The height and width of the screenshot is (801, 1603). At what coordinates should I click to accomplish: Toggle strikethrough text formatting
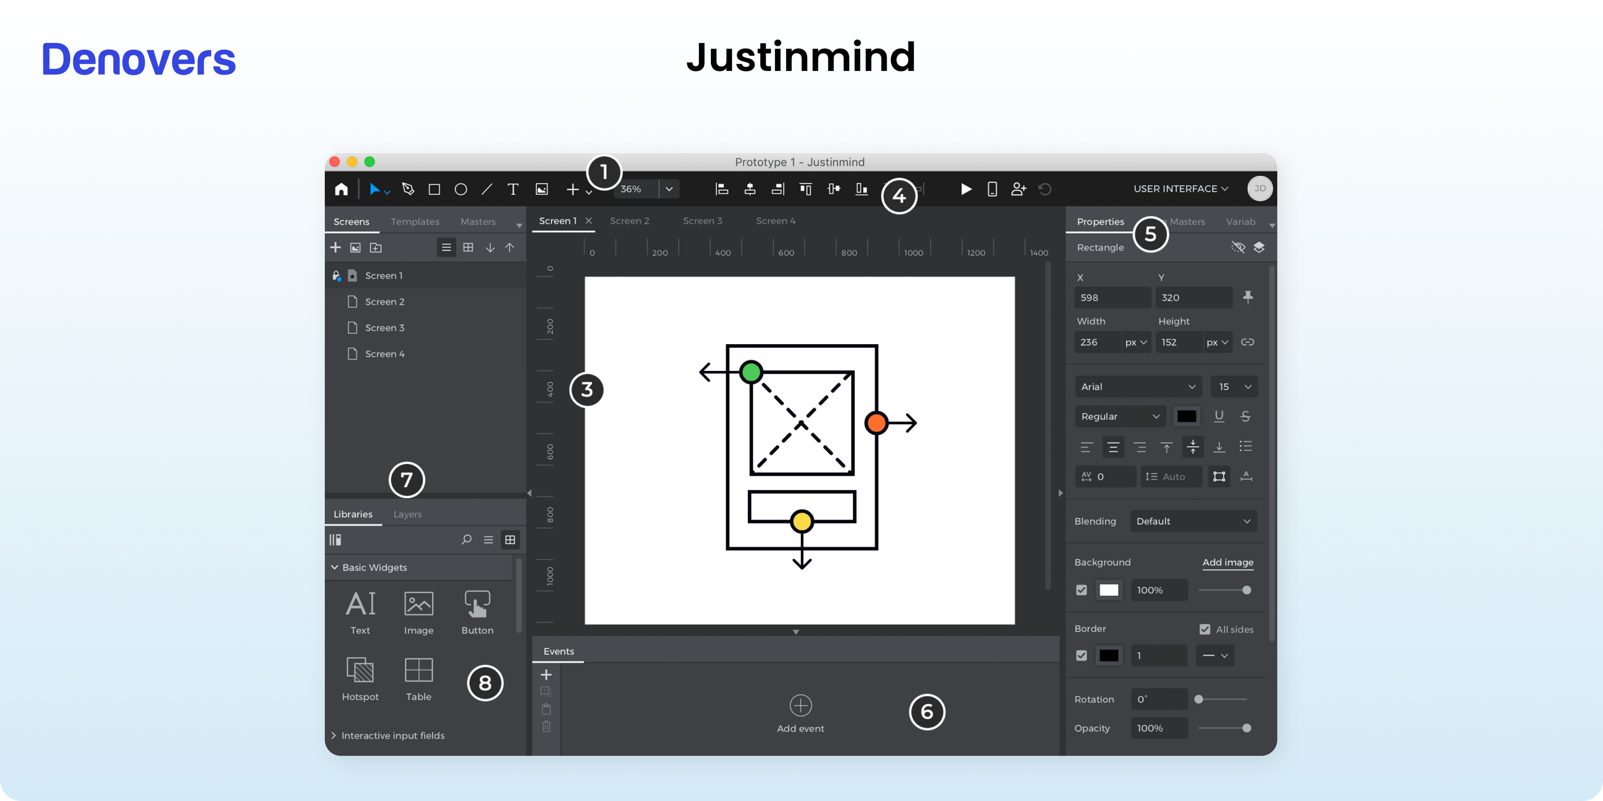1245,416
